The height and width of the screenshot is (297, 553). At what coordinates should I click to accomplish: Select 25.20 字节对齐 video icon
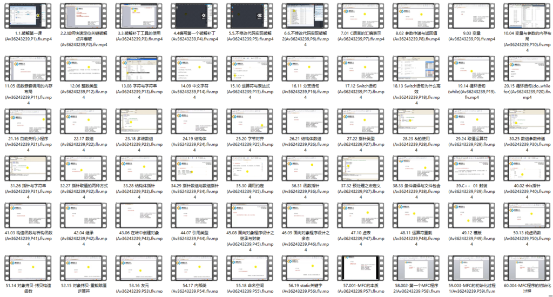point(249,122)
